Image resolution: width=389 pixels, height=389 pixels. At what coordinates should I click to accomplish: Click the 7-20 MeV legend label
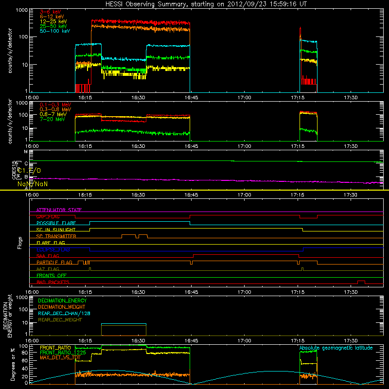click(53, 119)
